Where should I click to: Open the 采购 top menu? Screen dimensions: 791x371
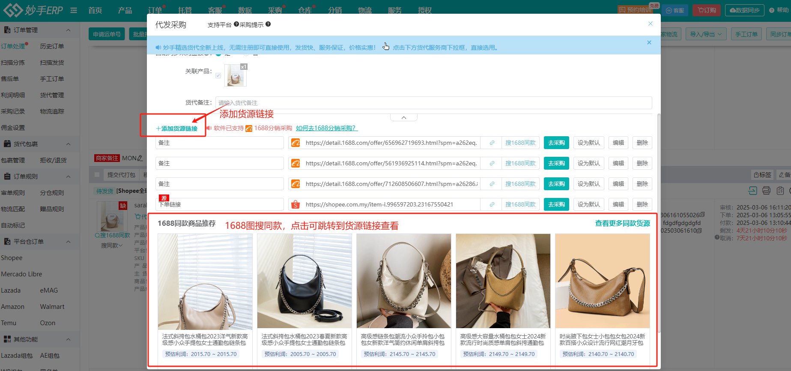[275, 10]
